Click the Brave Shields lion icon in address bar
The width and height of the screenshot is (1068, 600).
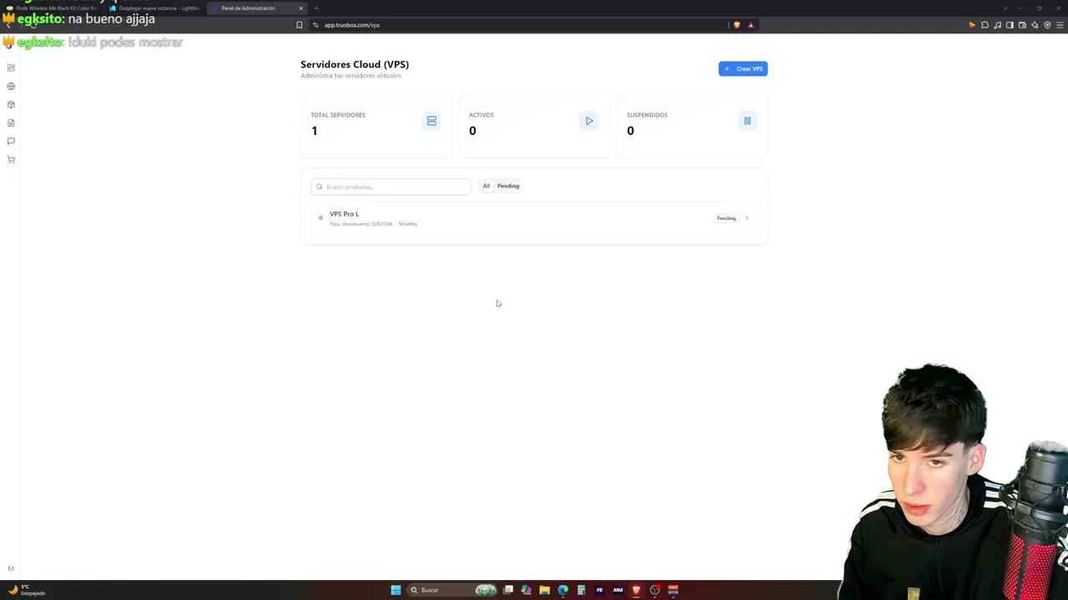[737, 25]
